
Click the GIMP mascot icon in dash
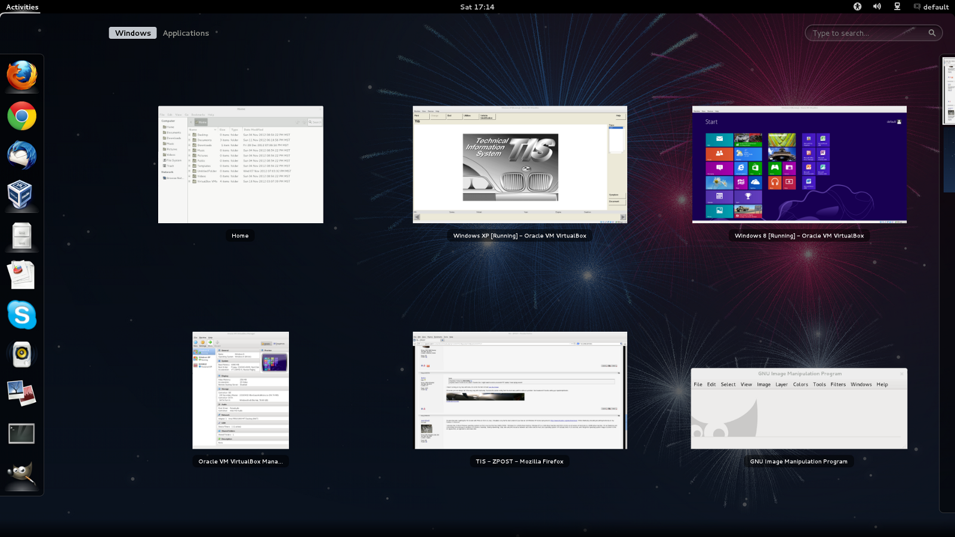pos(22,474)
